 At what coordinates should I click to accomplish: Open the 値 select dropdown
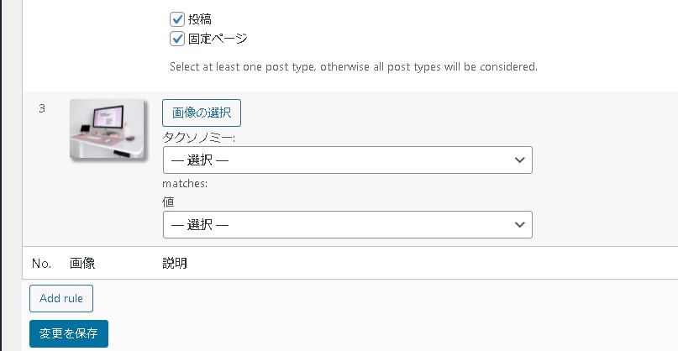[347, 224]
